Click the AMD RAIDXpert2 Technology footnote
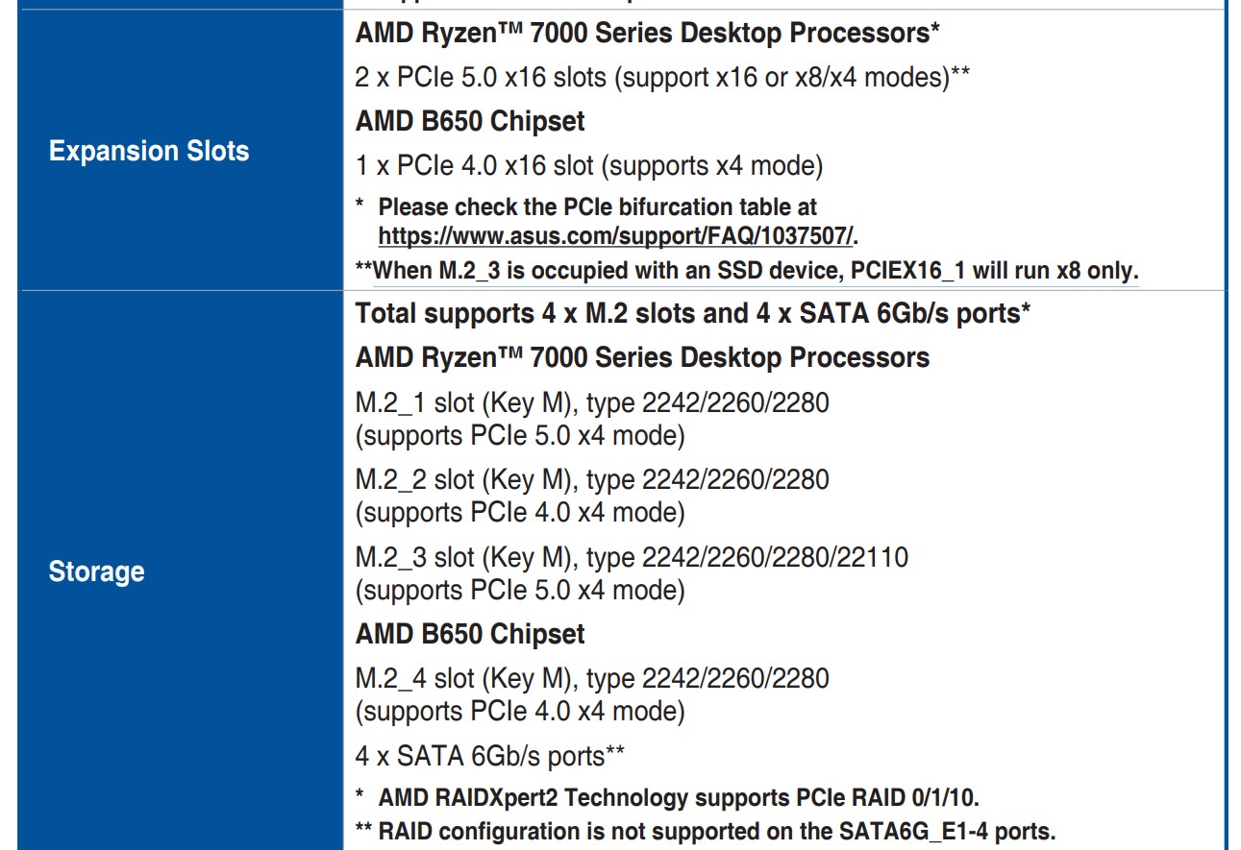Viewport: 1241px width, 850px height. pyautogui.click(x=679, y=797)
